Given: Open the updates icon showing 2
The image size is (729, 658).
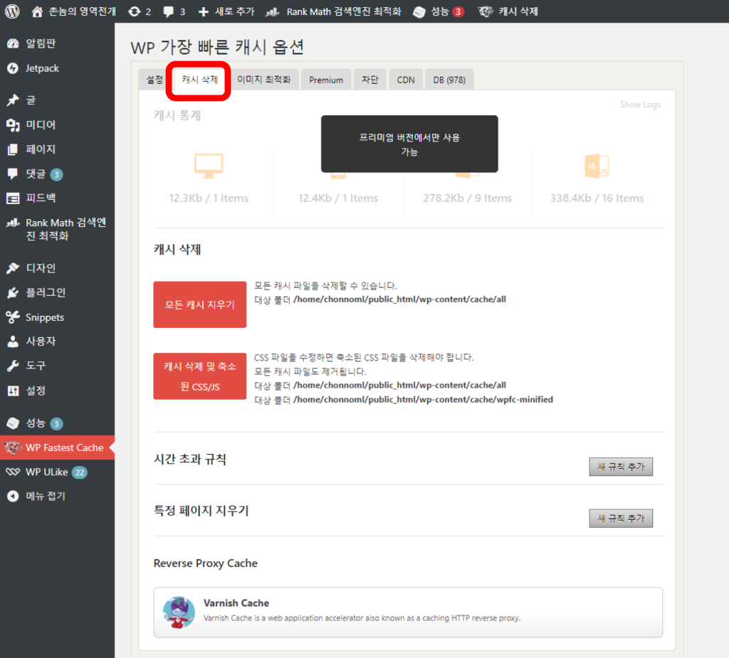Looking at the screenshot, I should pos(135,11).
